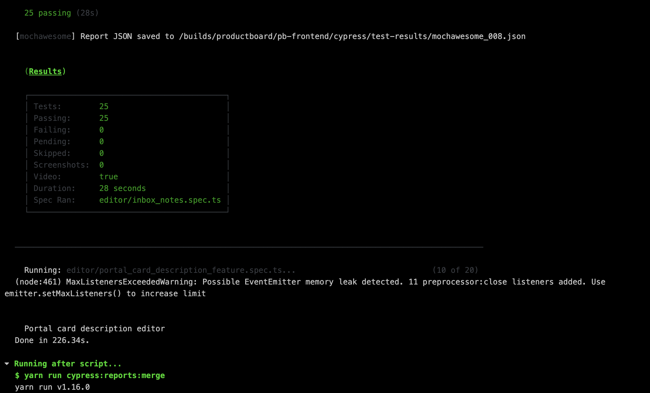The height and width of the screenshot is (393, 650).
Task: Collapse the 'Running after script...' section
Action: pos(68,363)
